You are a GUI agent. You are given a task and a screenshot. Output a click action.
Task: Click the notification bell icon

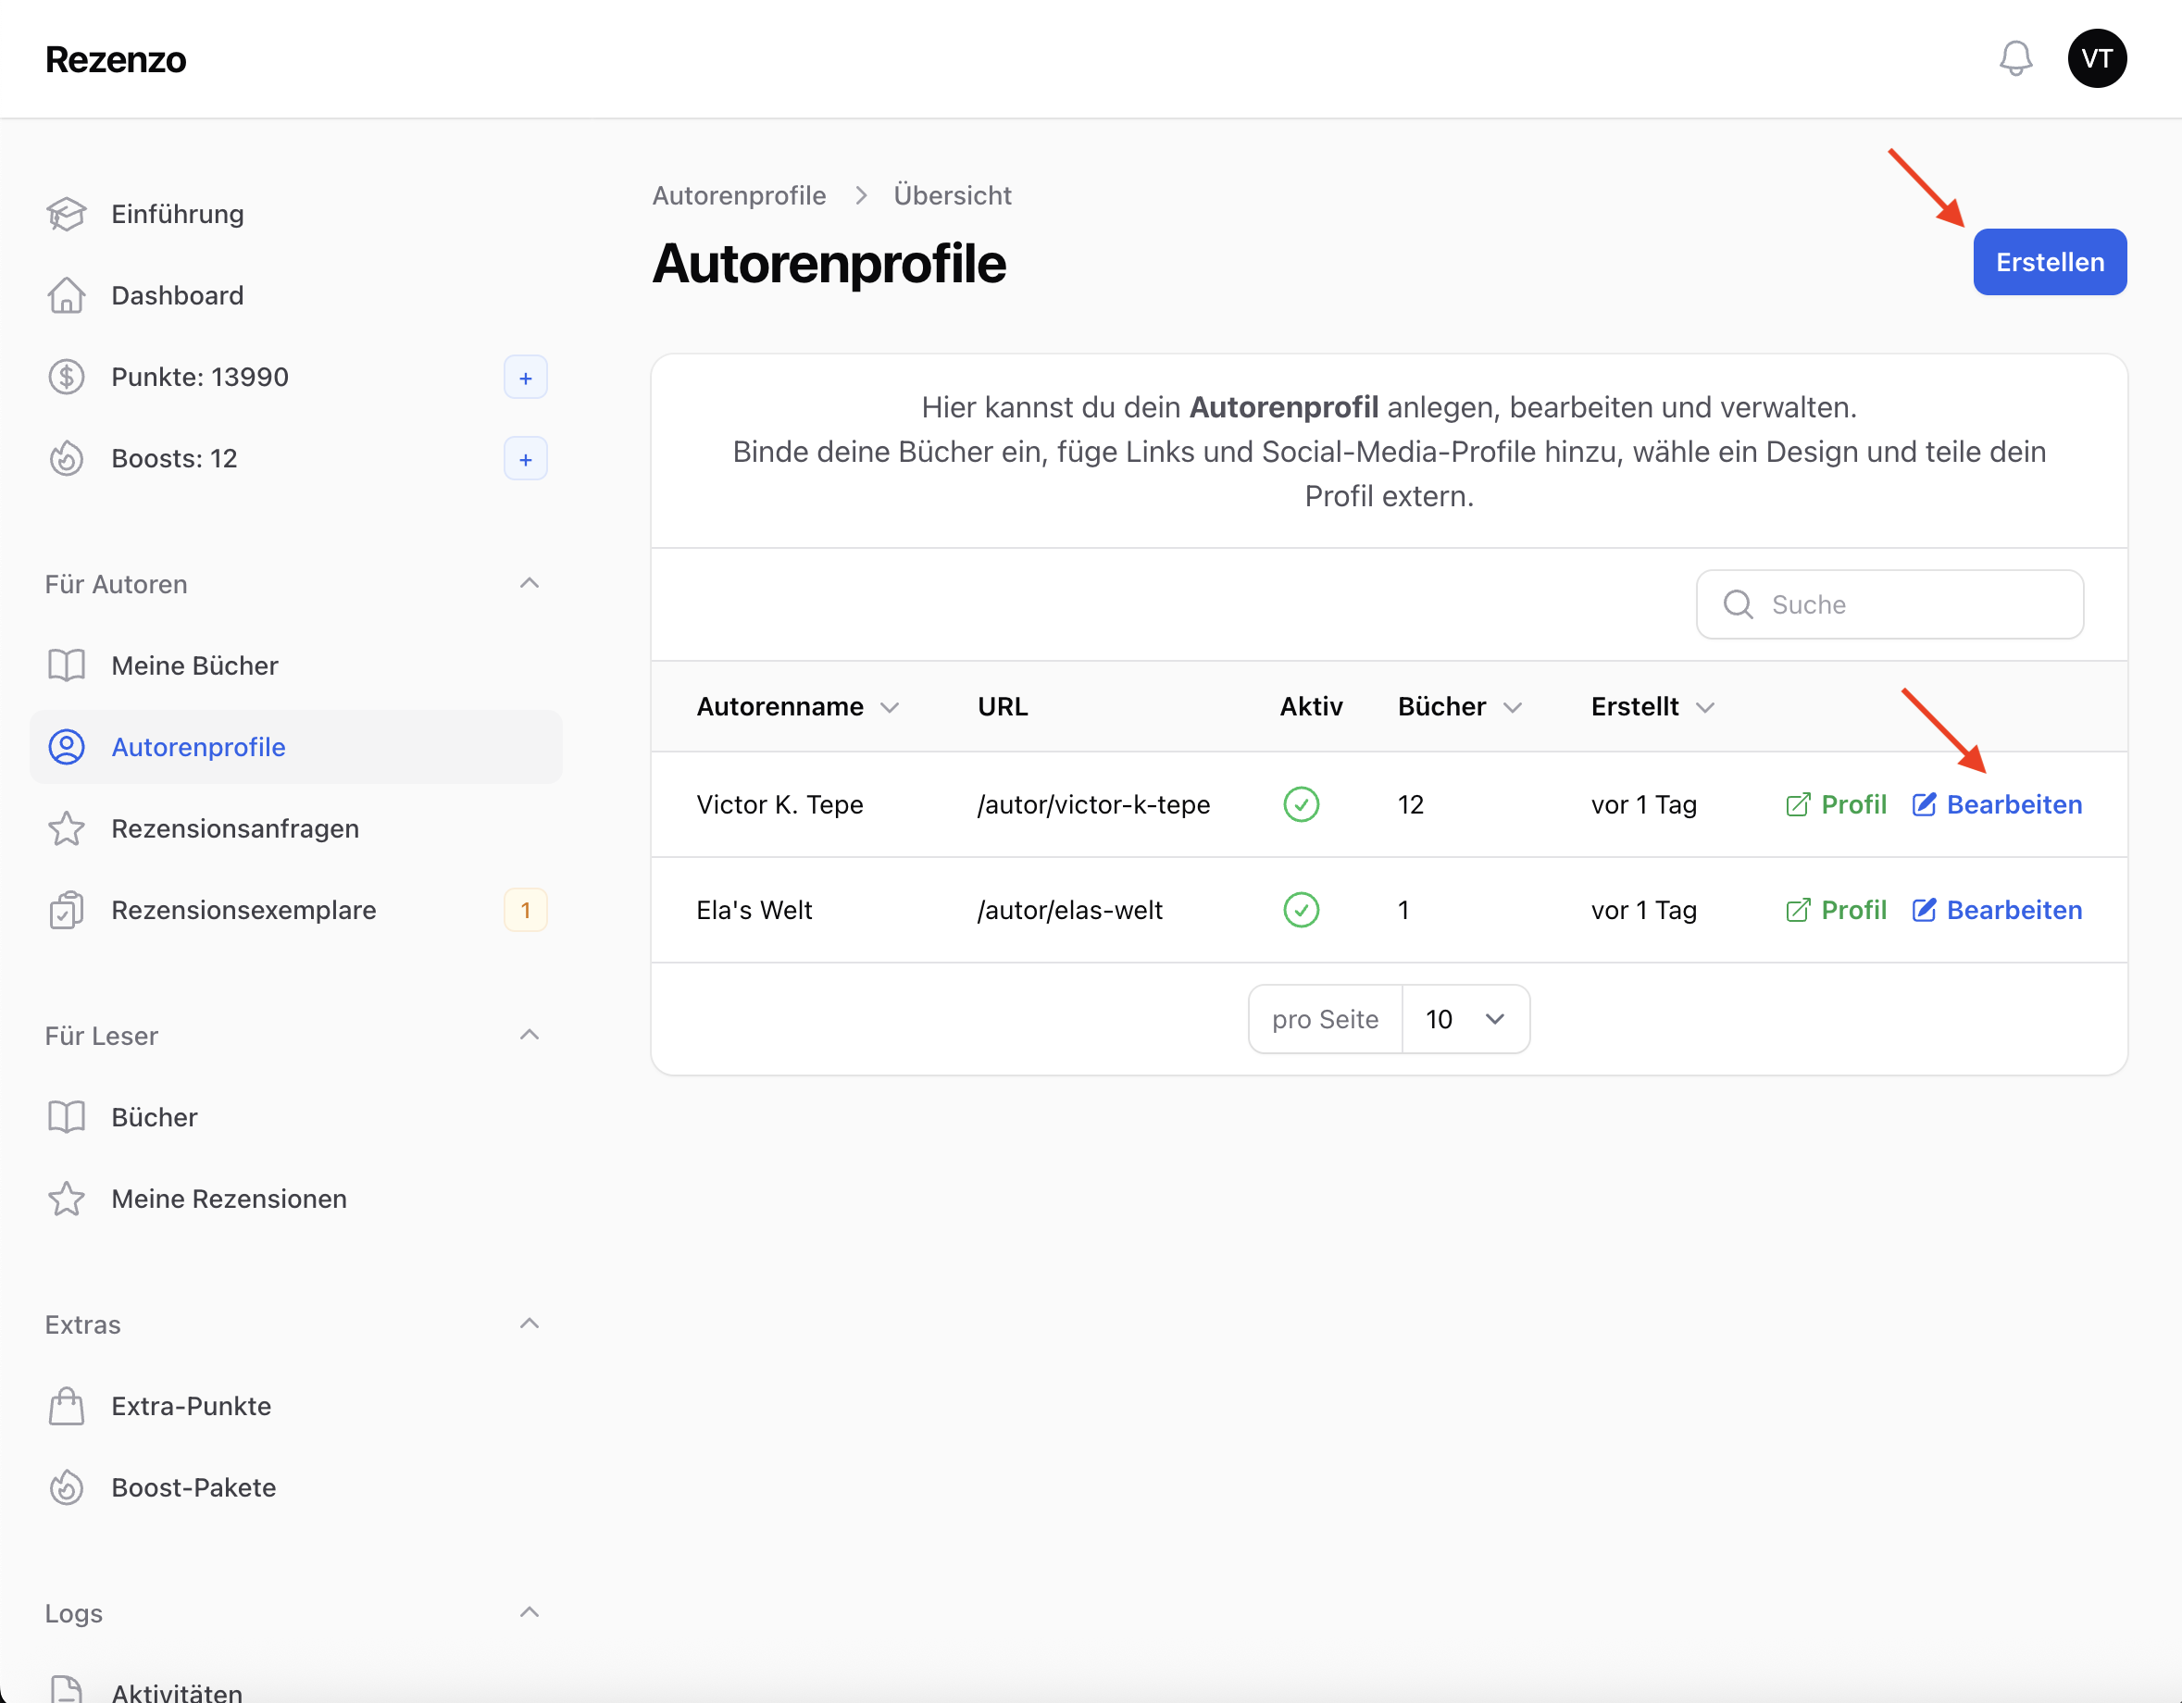coord(2014,58)
